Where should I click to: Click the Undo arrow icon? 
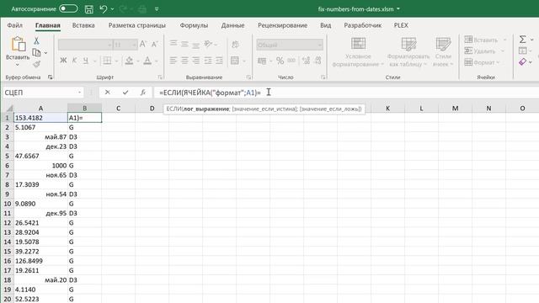click(103, 9)
